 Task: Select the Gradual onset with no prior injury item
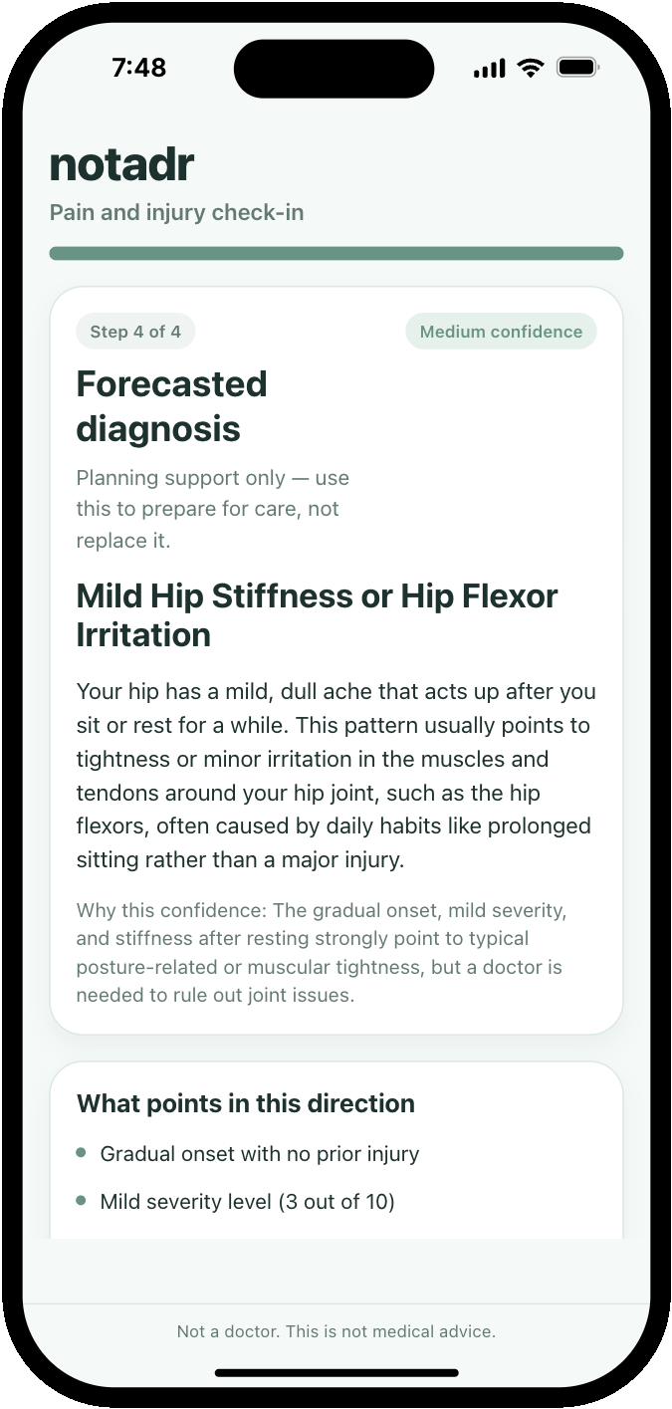[x=259, y=1153]
